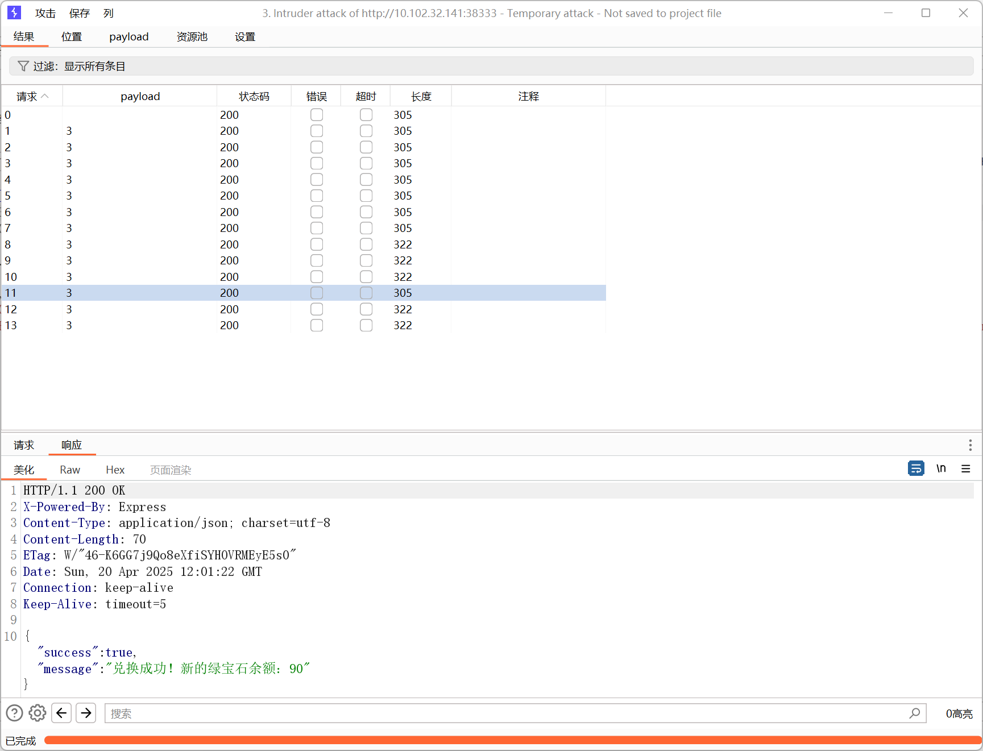This screenshot has width=983, height=751.
Task: Open the 请求 message tab
Action: 24,445
